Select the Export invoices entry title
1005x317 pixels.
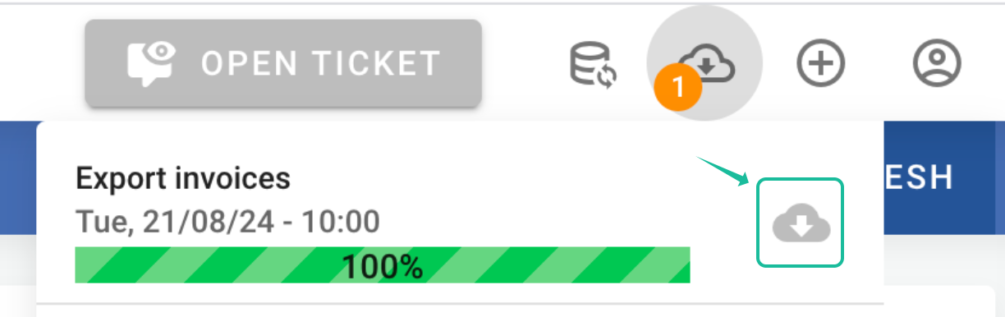(x=183, y=178)
